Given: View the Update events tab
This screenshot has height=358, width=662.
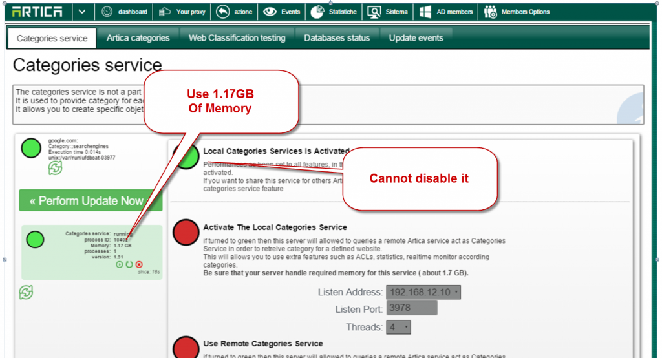Looking at the screenshot, I should [416, 38].
